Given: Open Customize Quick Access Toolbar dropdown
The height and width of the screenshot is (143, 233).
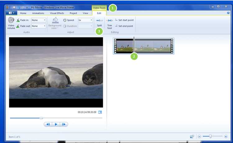Looking at the screenshot, I should click(27, 7).
